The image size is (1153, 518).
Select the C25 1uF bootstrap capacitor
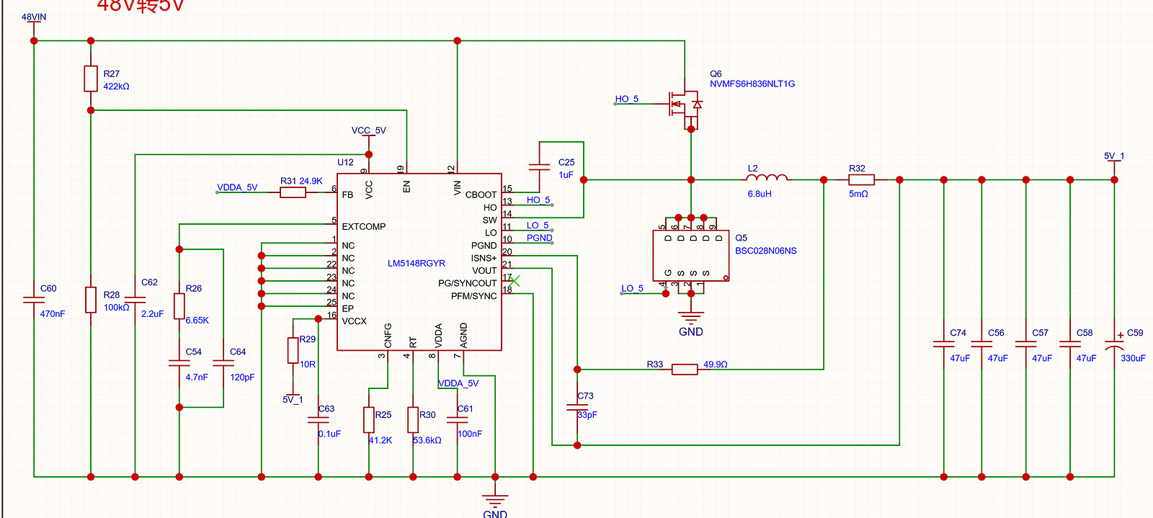[540, 167]
